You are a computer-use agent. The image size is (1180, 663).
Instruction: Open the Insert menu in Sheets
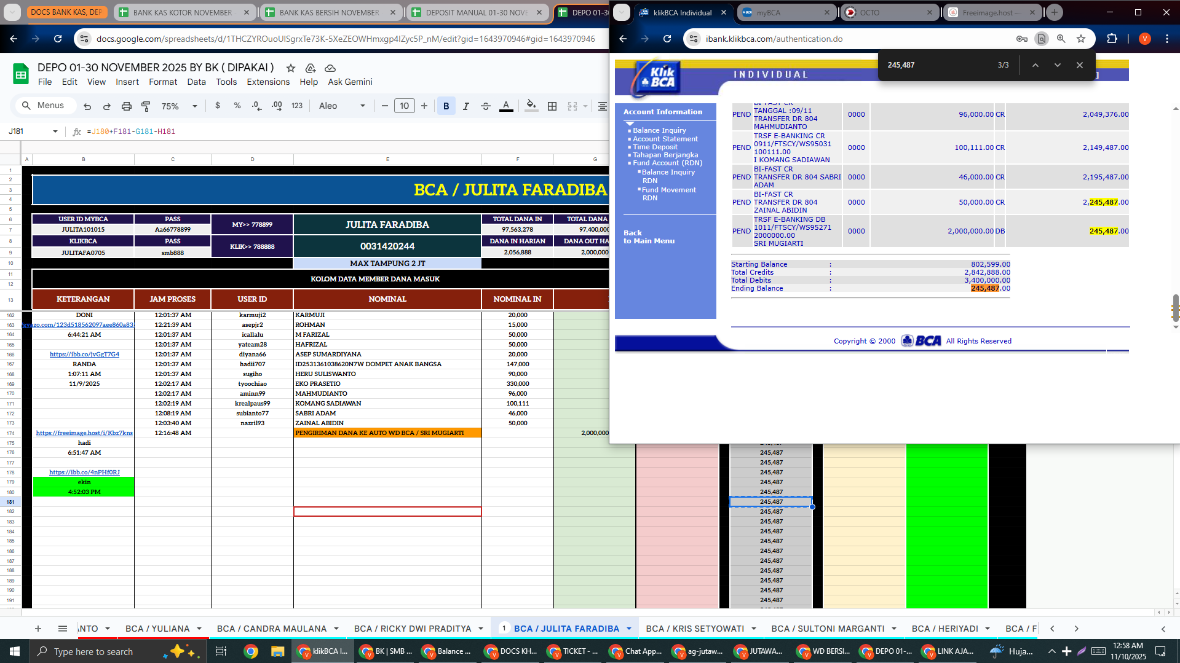[127, 82]
